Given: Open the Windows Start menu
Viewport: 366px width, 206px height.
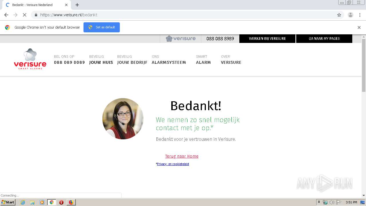Looking at the screenshot, I should (x=8, y=202).
